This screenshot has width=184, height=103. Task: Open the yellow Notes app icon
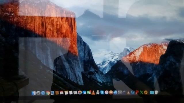[x=66, y=93]
